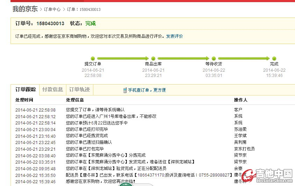Click the 提交订单 green step dot
Viewport: 295px width, 186px height.
point(93,58)
